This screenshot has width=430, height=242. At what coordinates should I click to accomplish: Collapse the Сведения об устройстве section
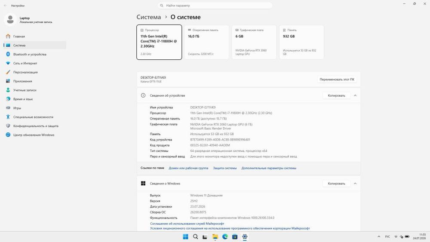click(355, 95)
